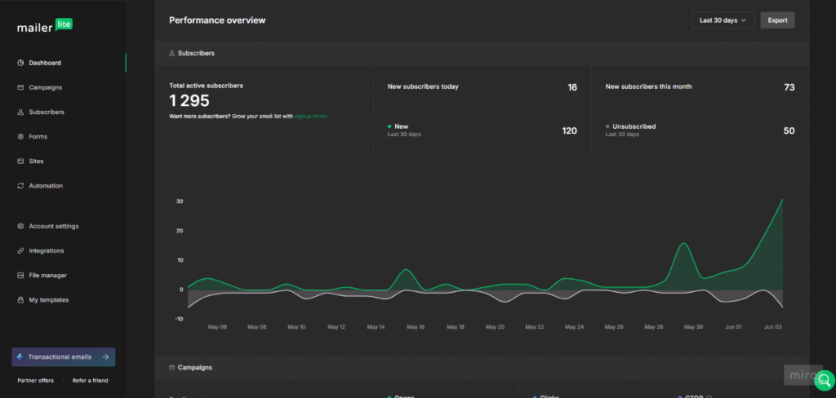Image resolution: width=836 pixels, height=398 pixels.
Task: Click the Campaigns envelope icon
Action: pyautogui.click(x=20, y=87)
